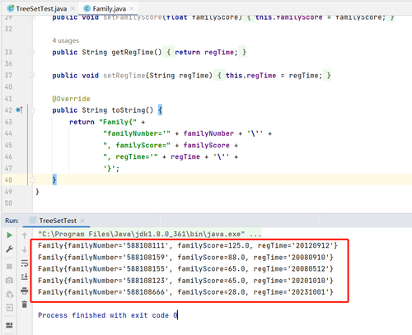412x335 pixels.
Task: Click line number 49 in gutter
Action: tap(8, 192)
